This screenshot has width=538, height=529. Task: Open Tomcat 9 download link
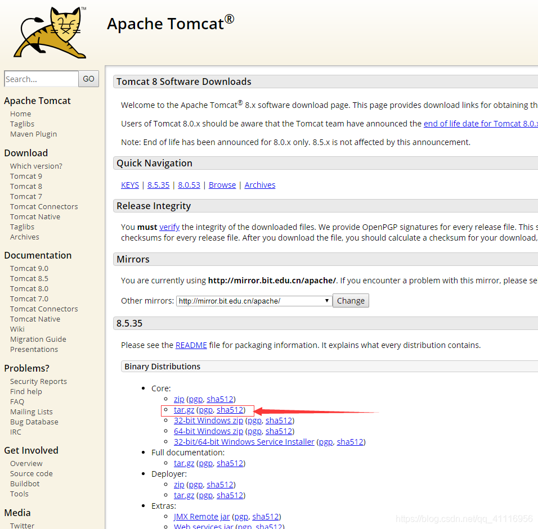(26, 176)
